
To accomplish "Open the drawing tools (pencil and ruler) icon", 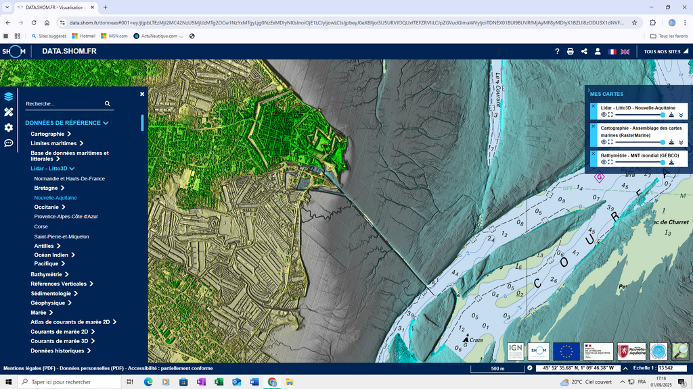I will pyautogui.click(x=8, y=112).
